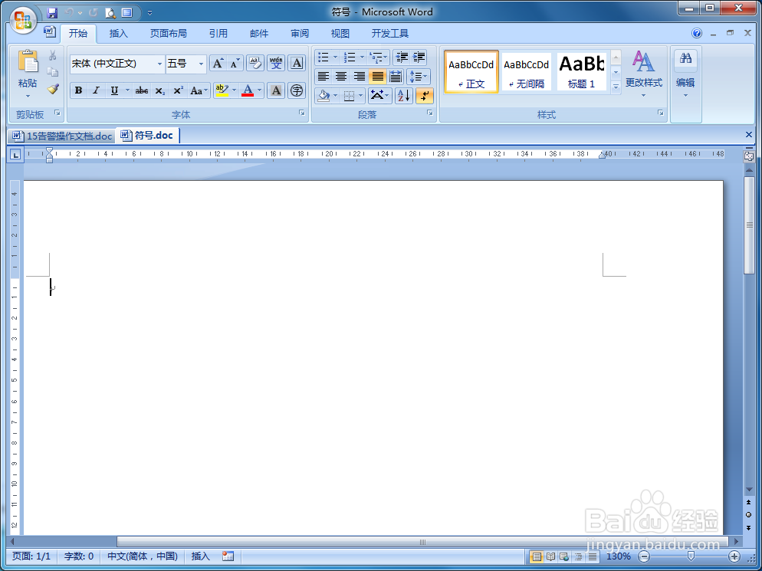Apply character border icon
The width and height of the screenshot is (762, 571).
[297, 63]
